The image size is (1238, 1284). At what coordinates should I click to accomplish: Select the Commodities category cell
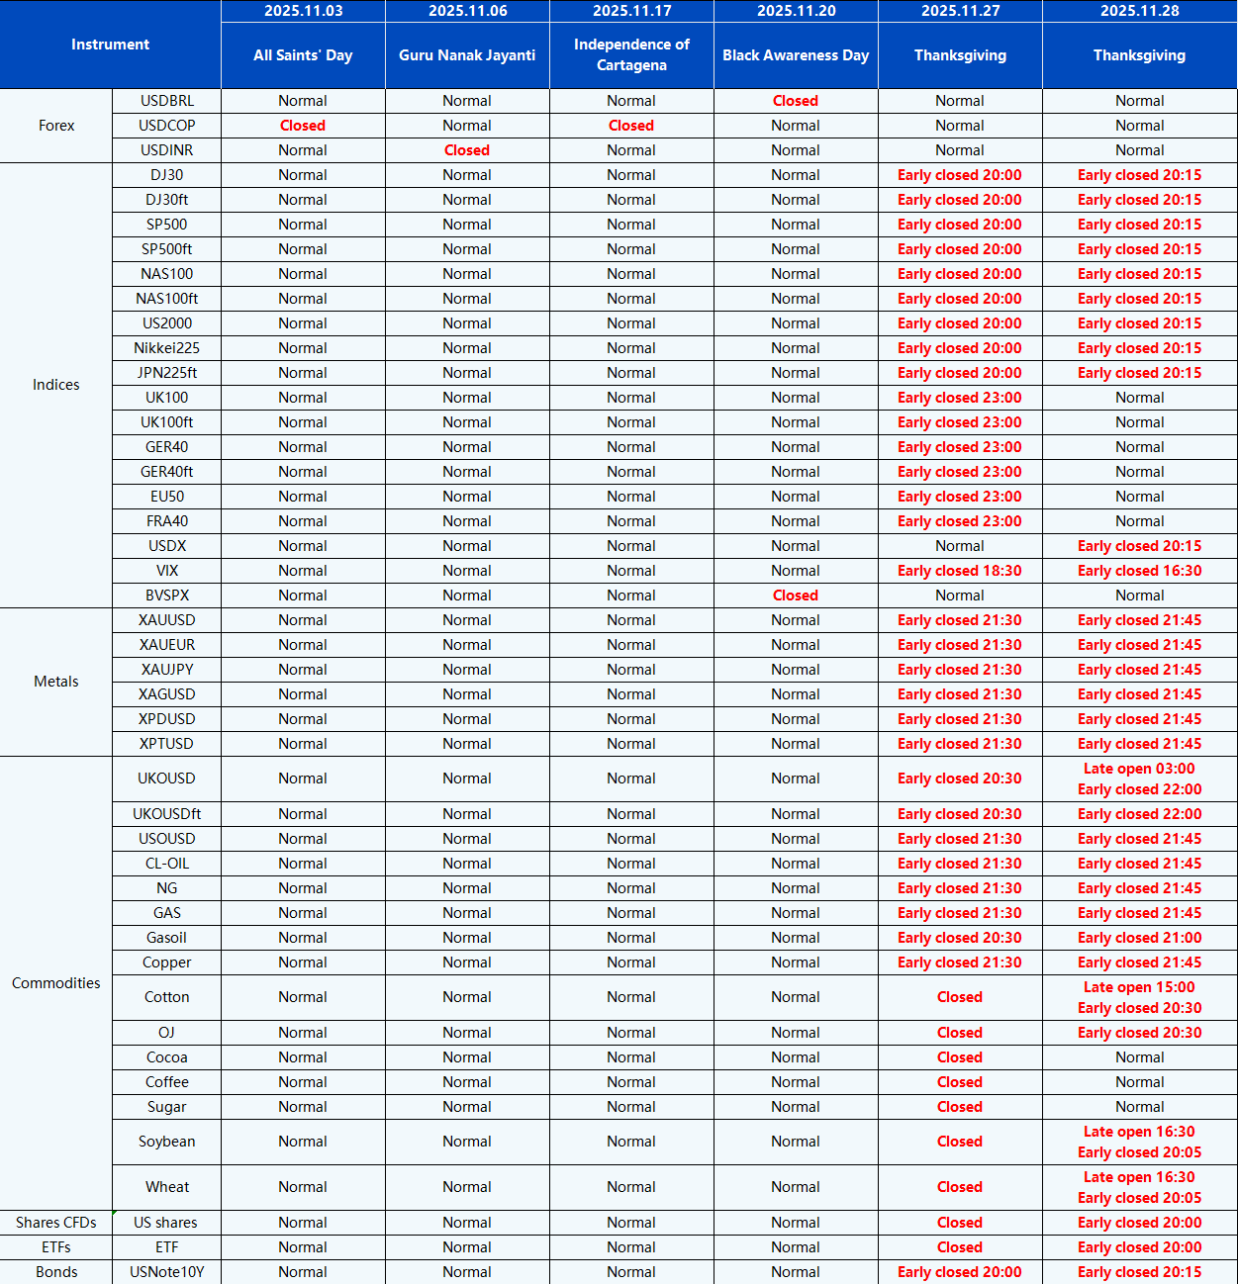click(56, 983)
